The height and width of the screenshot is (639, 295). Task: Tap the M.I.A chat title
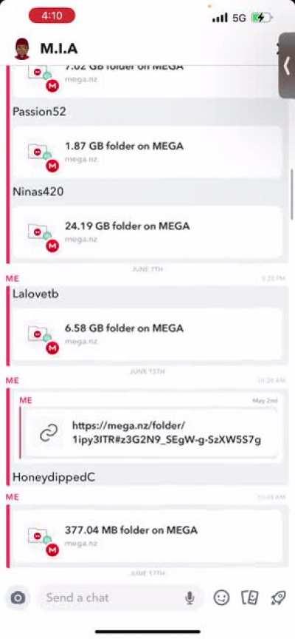59,49
